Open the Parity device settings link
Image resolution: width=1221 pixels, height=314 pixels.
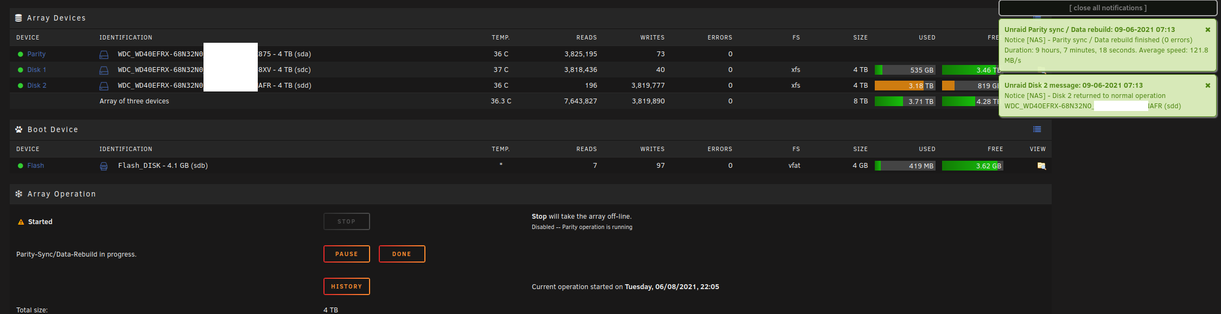36,54
